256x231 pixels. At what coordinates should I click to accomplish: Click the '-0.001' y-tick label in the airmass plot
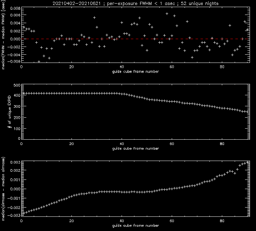pos(14,198)
